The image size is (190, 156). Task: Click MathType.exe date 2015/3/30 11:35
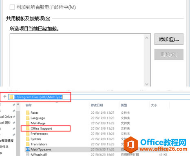coord(103,149)
